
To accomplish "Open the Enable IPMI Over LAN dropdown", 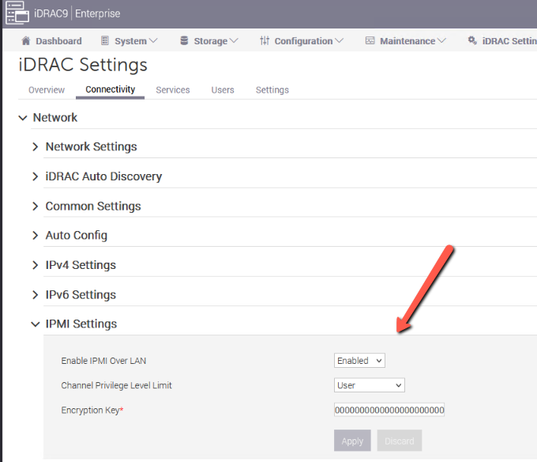I will pyautogui.click(x=359, y=361).
